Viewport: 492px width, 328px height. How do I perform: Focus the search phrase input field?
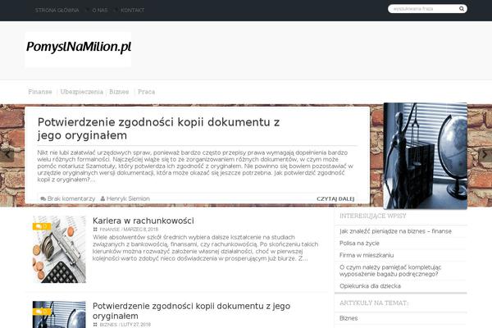[424, 9]
